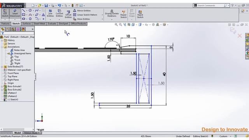Select the Arc sketch tool
Viewport: 249px width, 140px height.
(30, 15)
